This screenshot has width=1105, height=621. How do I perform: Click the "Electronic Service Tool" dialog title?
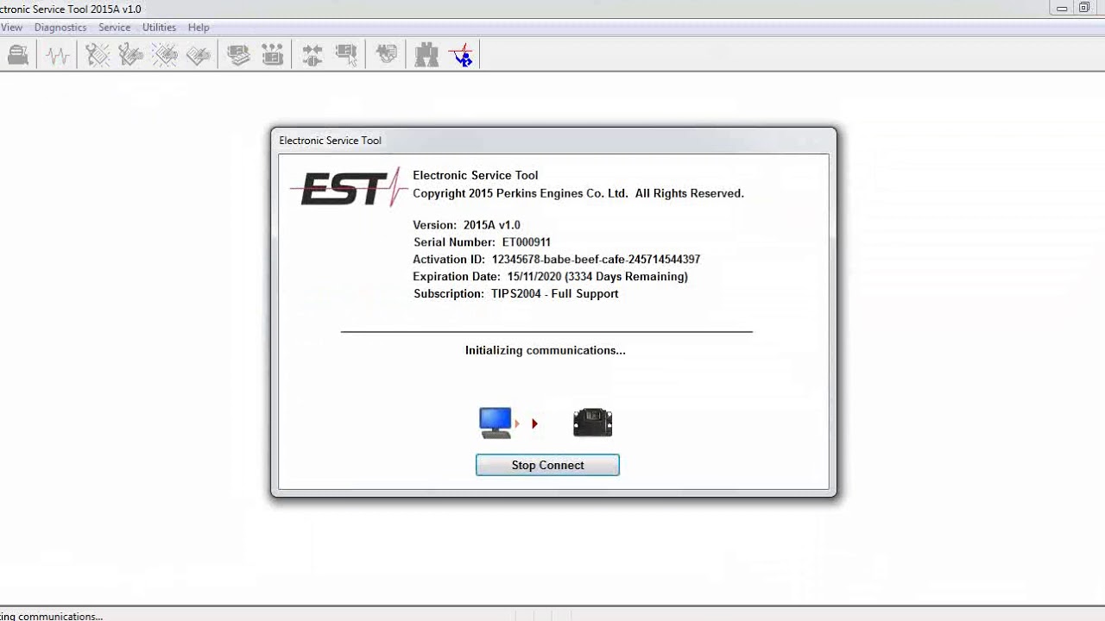click(330, 141)
